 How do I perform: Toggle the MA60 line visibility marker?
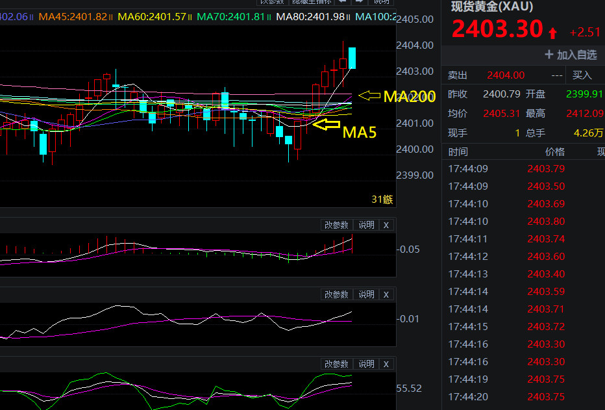point(190,17)
